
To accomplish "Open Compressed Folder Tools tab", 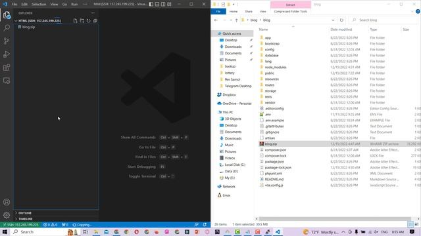I will click(291, 12).
